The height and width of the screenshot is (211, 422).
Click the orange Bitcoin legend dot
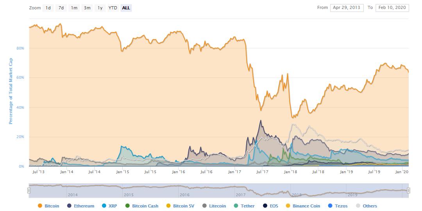pos(39,206)
